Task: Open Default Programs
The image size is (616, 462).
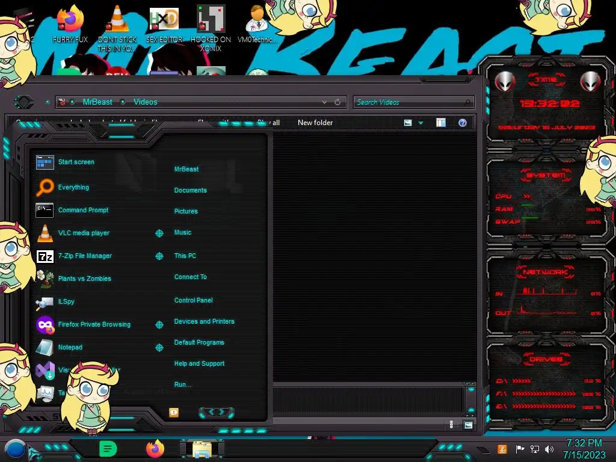Action: [199, 342]
